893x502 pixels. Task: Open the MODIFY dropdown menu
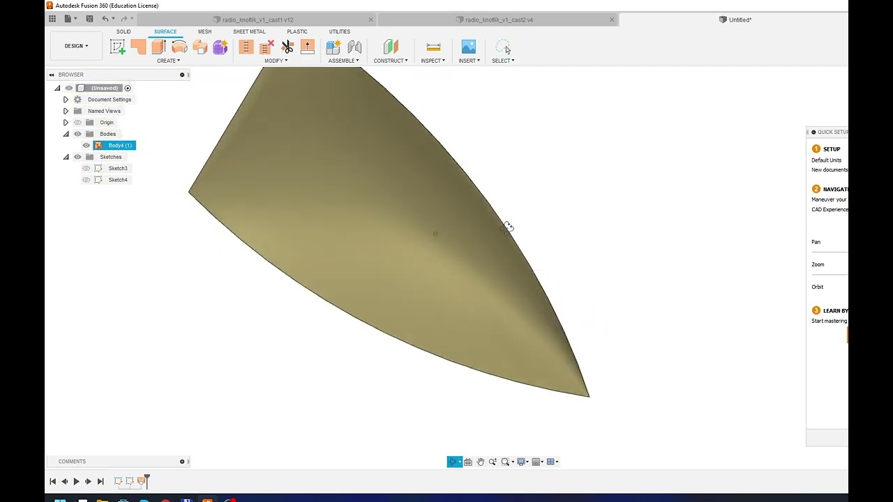tap(276, 61)
